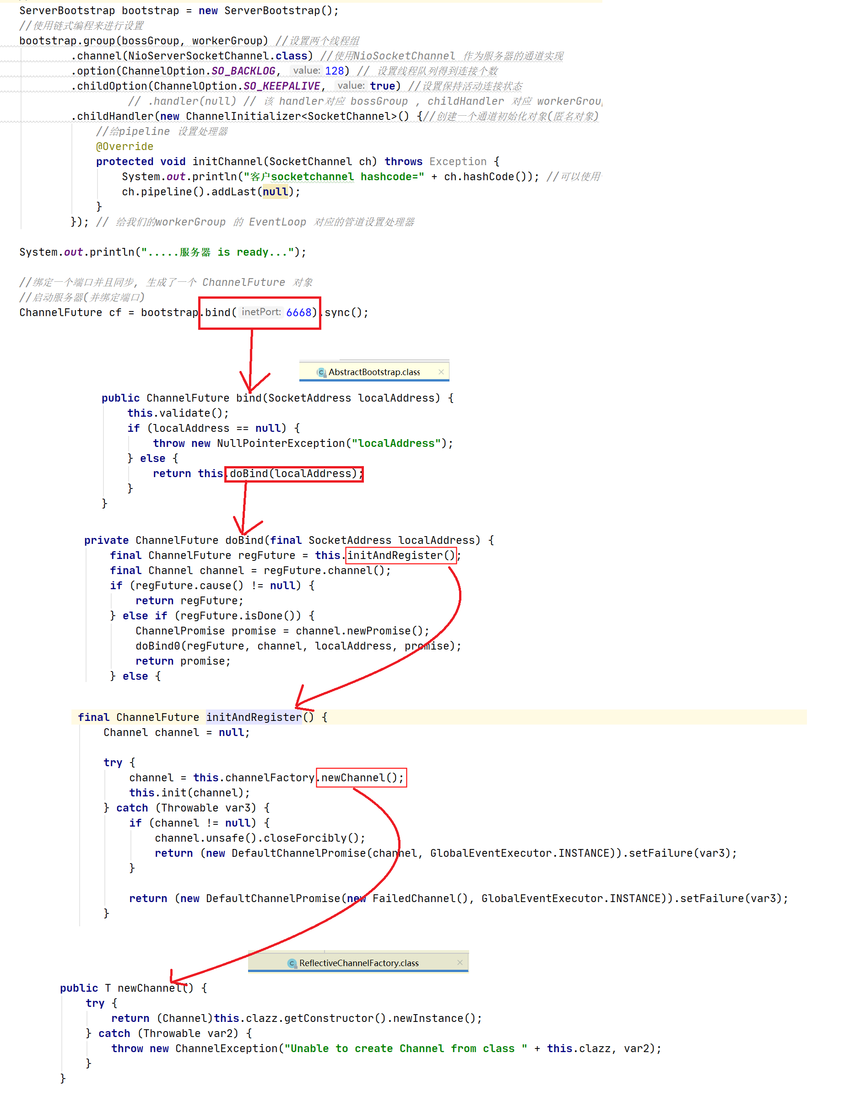
Task: Click the SO_KEEPALIVE constant
Action: 281,86
